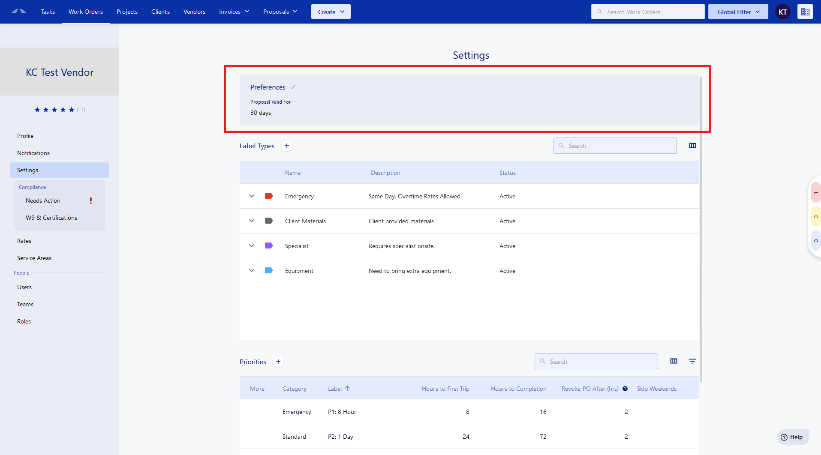Click the More column header
Viewport: 821px width, 455px height.
pos(257,389)
